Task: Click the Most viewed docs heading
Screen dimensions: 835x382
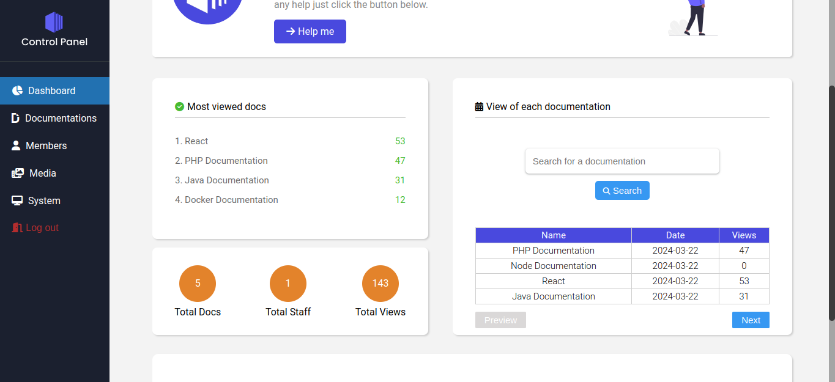Action: 226,106
